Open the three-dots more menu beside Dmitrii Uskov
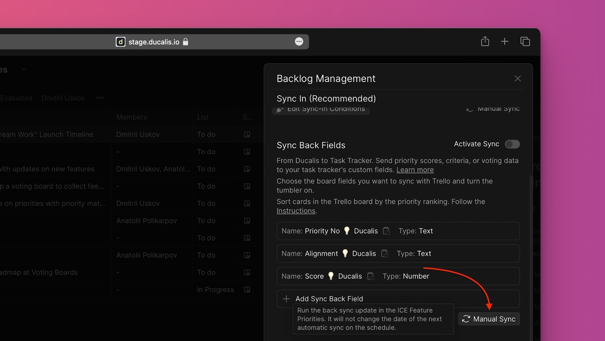Viewport: 605px width, 341px height. coord(100,98)
